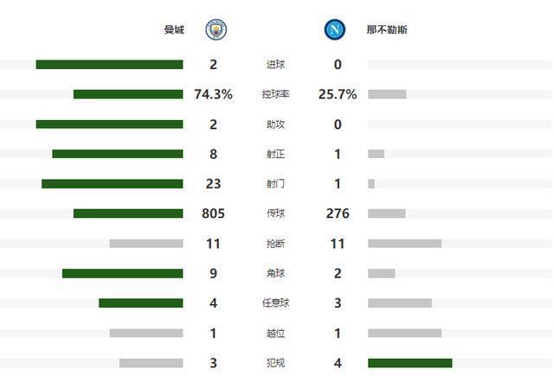This screenshot has height=382, width=554.
Task: Select the 传球 row label
Action: point(275,214)
